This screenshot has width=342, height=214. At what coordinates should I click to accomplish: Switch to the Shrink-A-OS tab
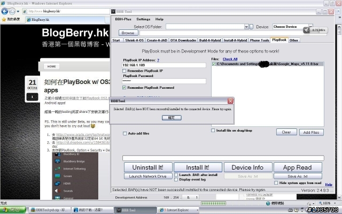(134, 40)
